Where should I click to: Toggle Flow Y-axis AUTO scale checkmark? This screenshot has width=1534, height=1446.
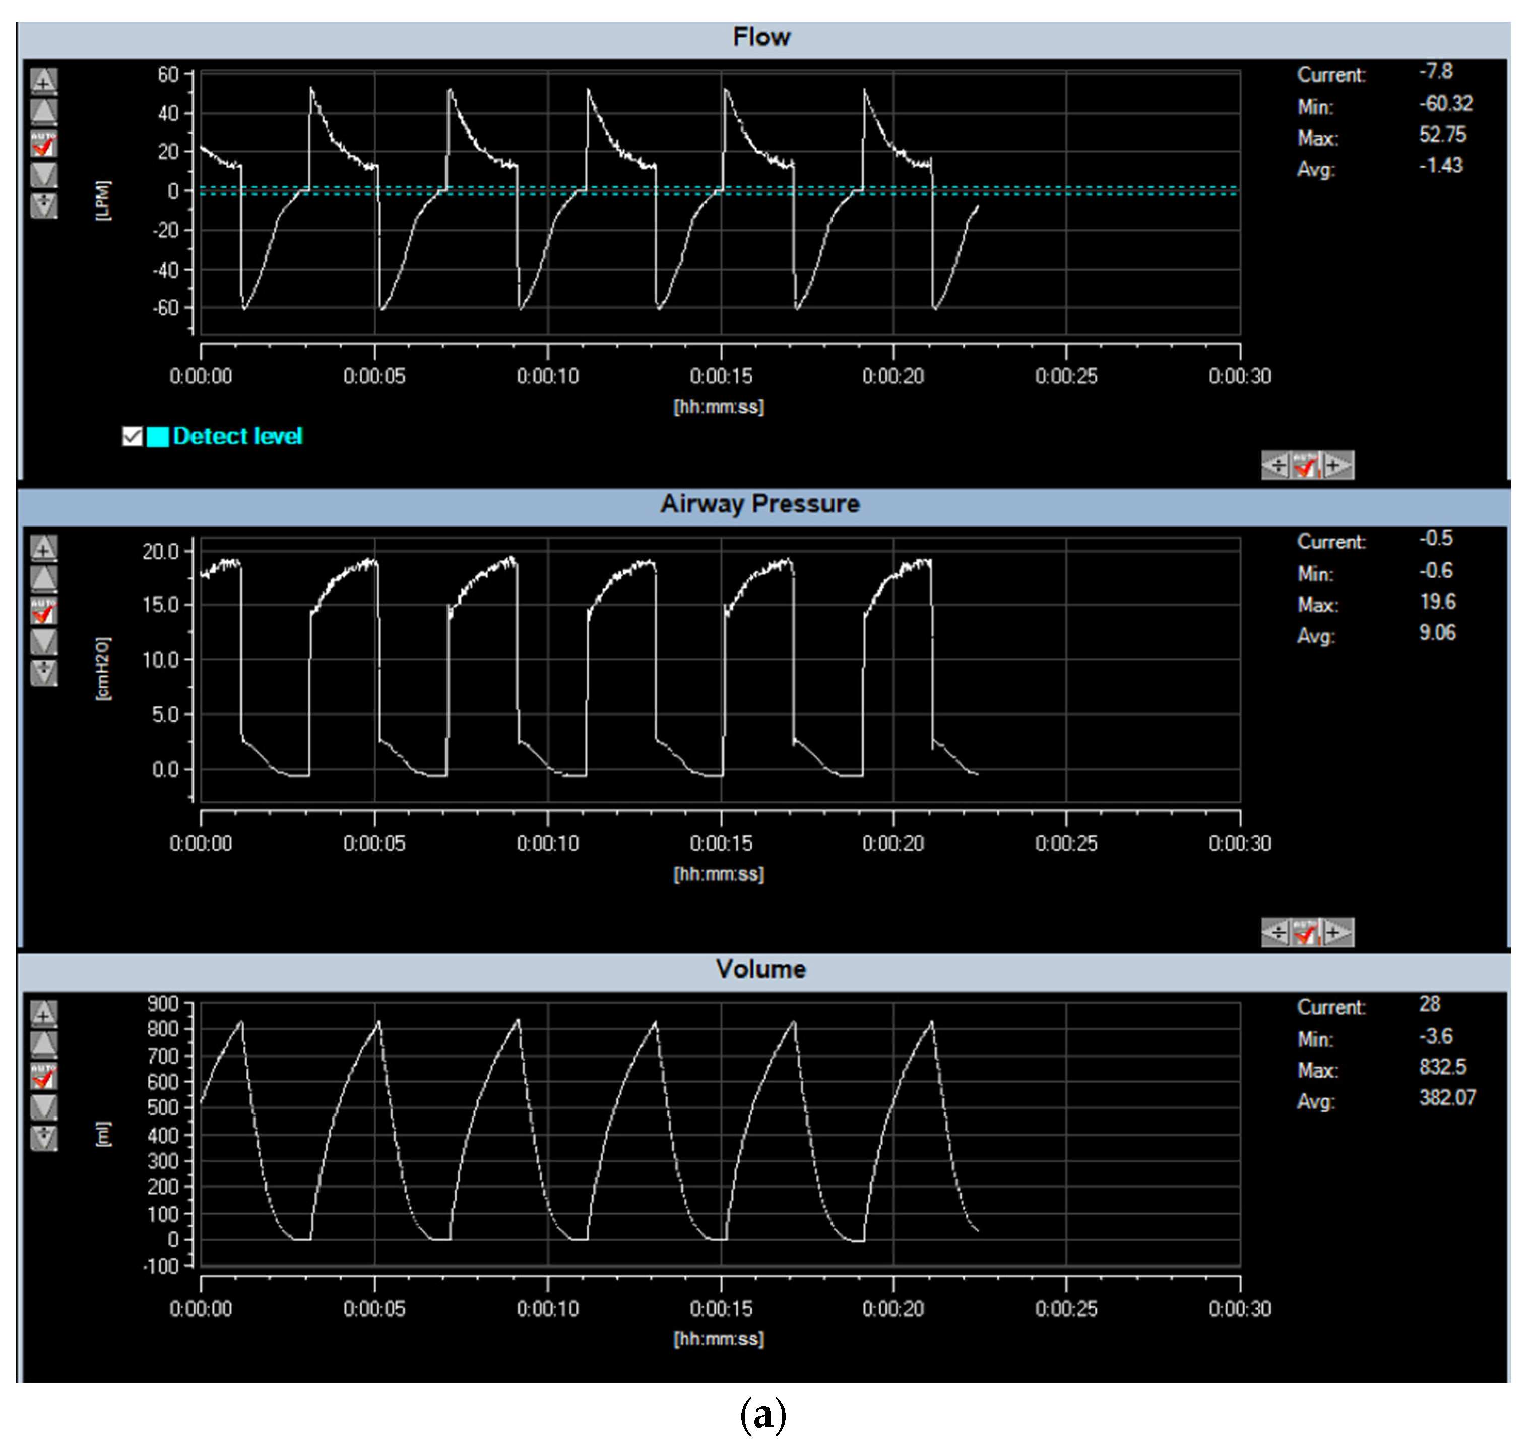pyautogui.click(x=44, y=144)
